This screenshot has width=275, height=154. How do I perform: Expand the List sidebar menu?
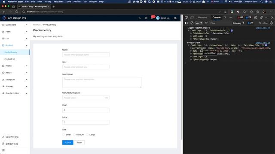click(15, 38)
